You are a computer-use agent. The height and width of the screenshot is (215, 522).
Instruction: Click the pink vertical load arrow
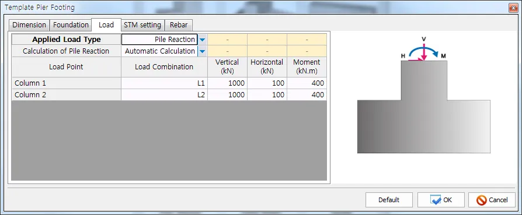point(423,53)
